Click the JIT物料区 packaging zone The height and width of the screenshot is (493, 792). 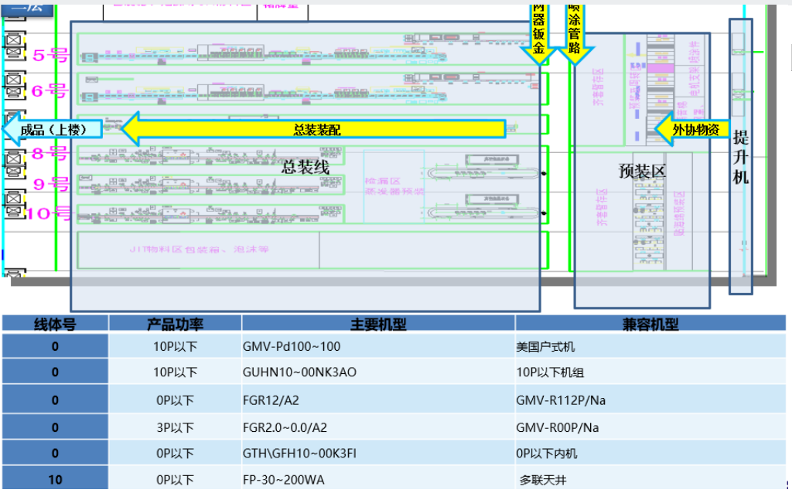click(x=199, y=250)
